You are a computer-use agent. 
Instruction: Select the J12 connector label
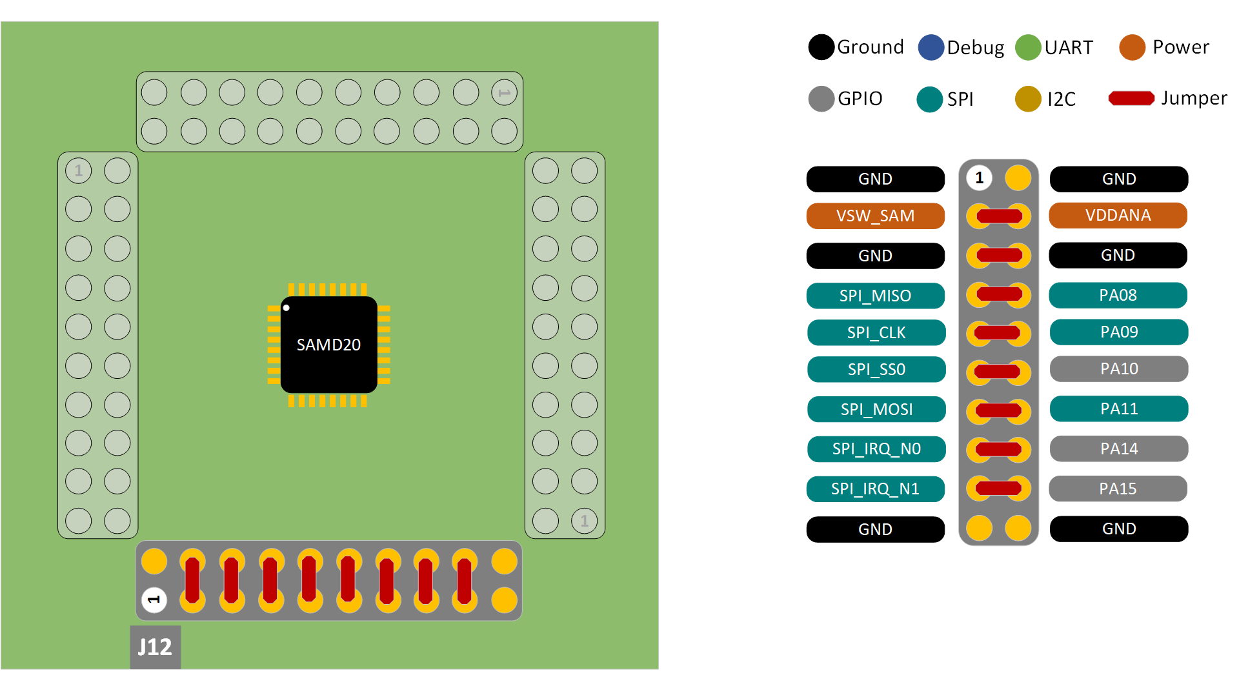click(155, 647)
